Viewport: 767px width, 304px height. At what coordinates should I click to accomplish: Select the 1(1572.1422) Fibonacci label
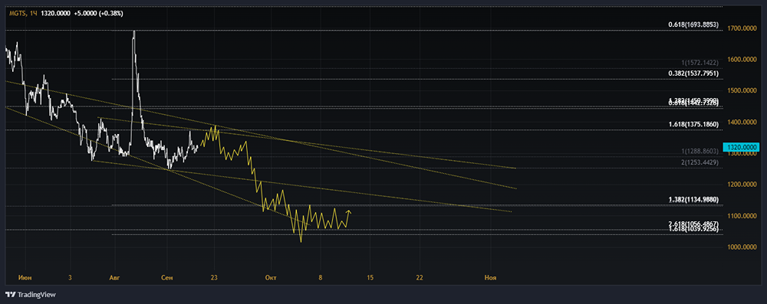700,63
